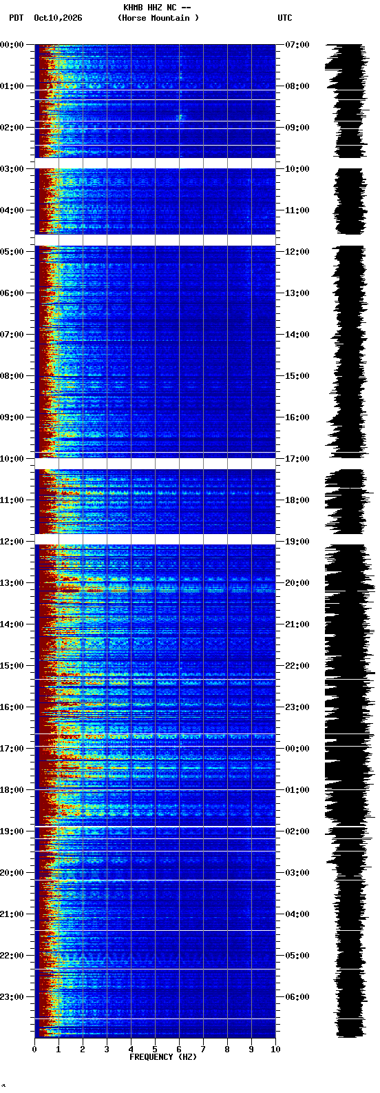
Task: Click the PDT time label '12:00'
Action: point(12,542)
